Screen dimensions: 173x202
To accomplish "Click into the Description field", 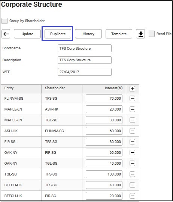I will click(x=85, y=60).
